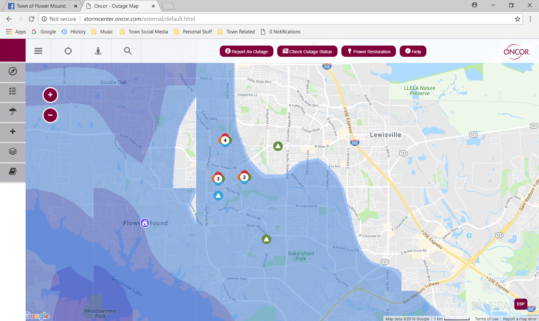The width and height of the screenshot is (539, 321).
Task: Click the Lewisville city label on the map
Action: pos(386,135)
